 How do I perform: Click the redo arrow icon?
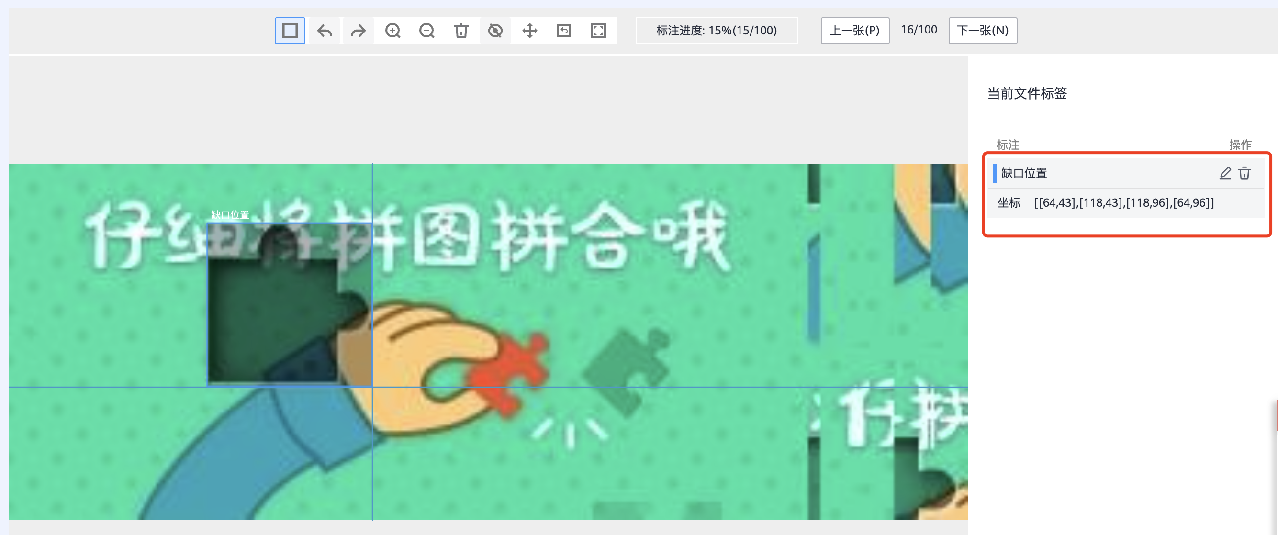(x=358, y=31)
